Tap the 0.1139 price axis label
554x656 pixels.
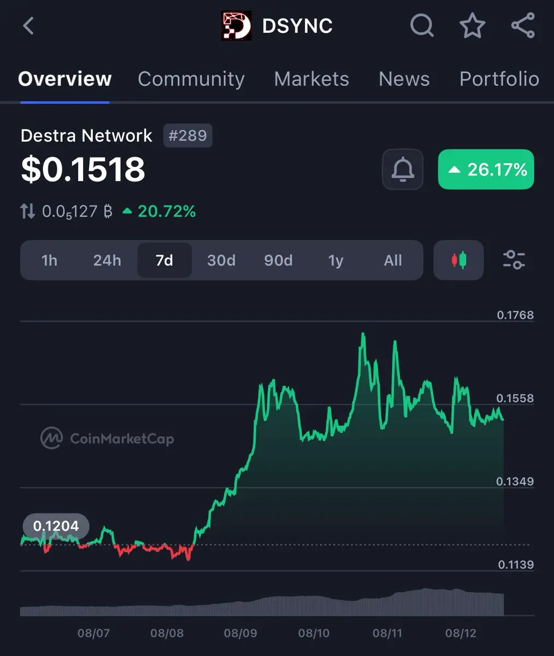516,565
